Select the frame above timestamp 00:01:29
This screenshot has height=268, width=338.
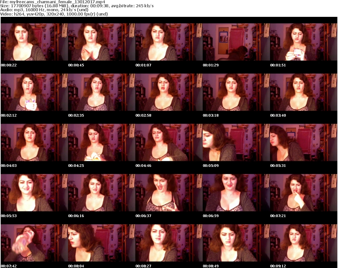236,42
